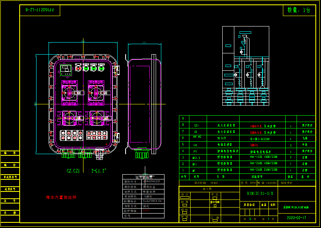Select the red '300/5' specification
The image size is (321, 228).
point(254,145)
